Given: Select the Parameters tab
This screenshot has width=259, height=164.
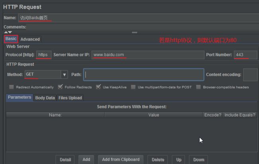Looking at the screenshot, I should coord(20,98).
